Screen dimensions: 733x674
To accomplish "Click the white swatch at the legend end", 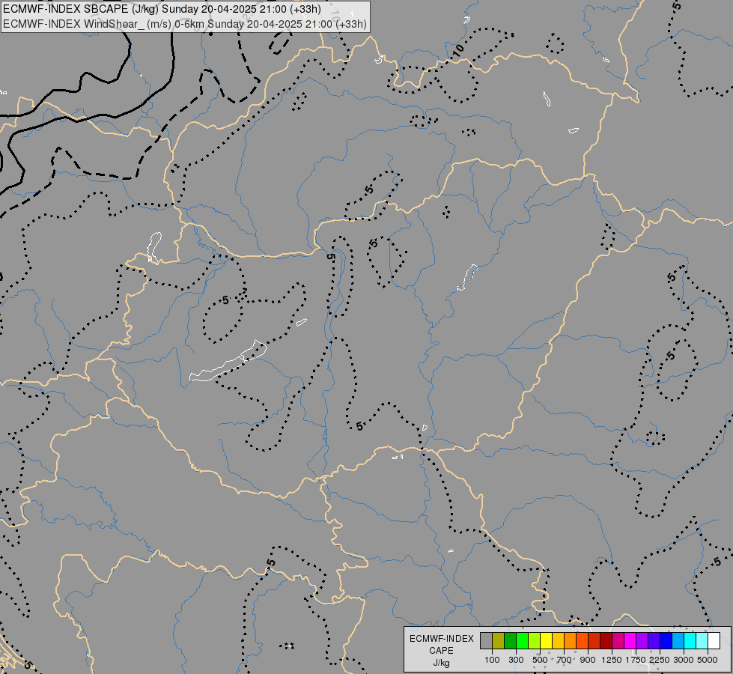I will click(714, 640).
